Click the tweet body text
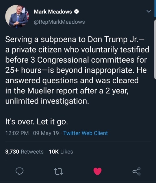156x183 pixels. (77, 70)
